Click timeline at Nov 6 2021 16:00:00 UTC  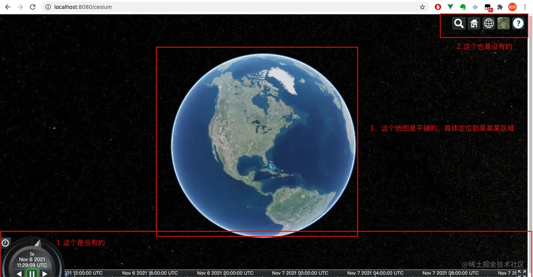(x=150, y=273)
